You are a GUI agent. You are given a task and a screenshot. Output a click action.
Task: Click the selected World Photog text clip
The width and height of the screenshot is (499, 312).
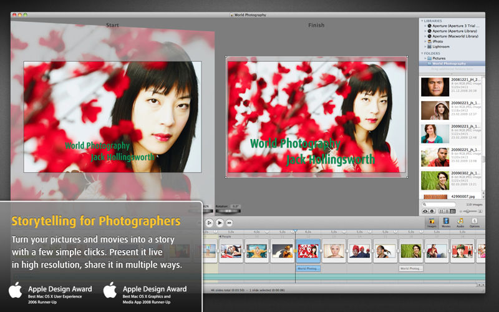[308, 269]
